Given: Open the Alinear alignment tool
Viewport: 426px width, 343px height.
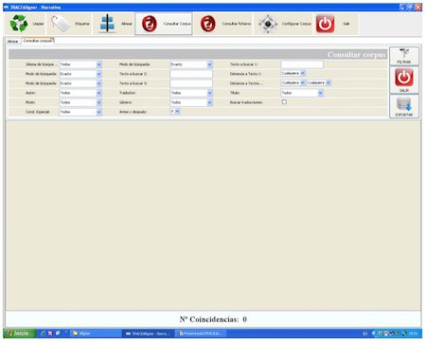Looking at the screenshot, I should 114,24.
